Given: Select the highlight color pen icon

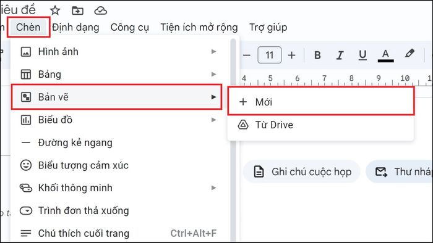Looking at the screenshot, I should pyautogui.click(x=409, y=54).
